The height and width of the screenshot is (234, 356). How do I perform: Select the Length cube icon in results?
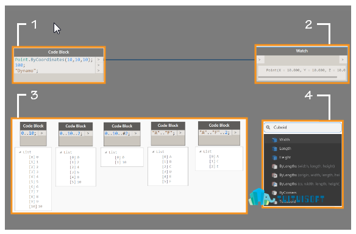(x=274, y=149)
